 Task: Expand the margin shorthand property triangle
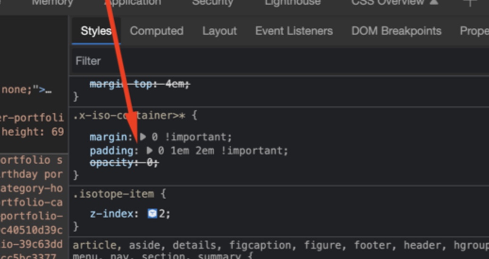click(x=143, y=138)
